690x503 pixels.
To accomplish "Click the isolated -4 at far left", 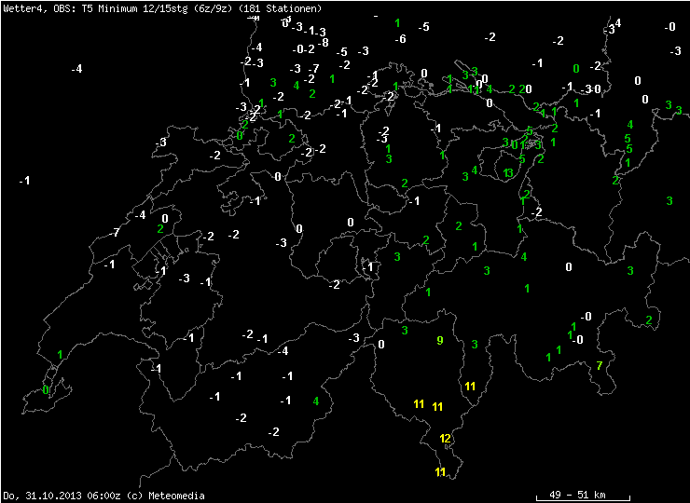I will [x=76, y=69].
